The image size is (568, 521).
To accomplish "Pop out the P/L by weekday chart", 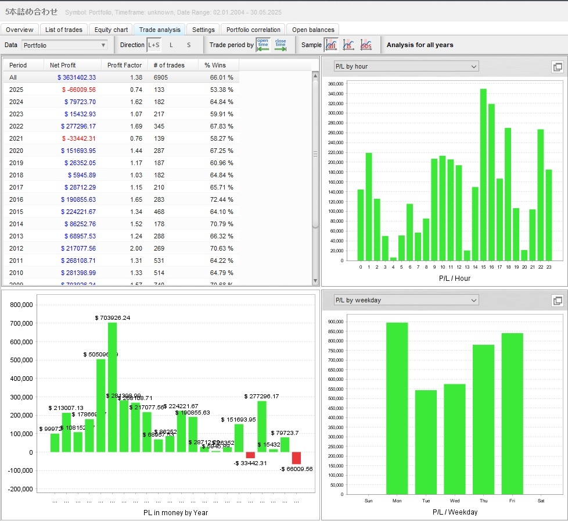I will point(557,301).
